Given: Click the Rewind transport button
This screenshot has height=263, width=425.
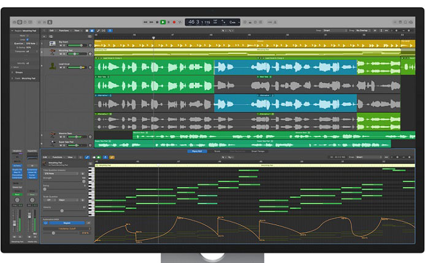Looking at the screenshot, I should point(145,22).
